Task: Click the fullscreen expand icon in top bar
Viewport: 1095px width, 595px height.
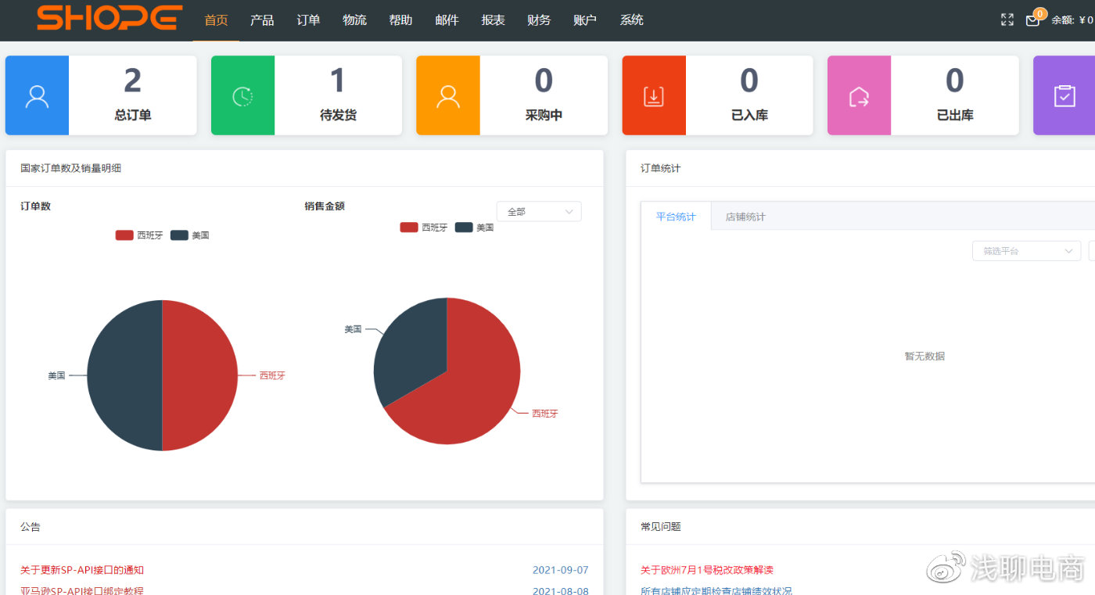Action: [x=1007, y=20]
